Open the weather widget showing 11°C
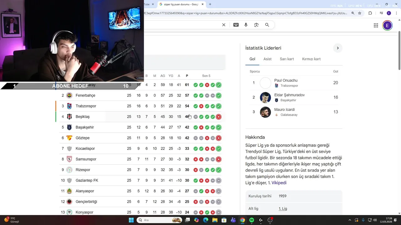 [x=12, y=220]
